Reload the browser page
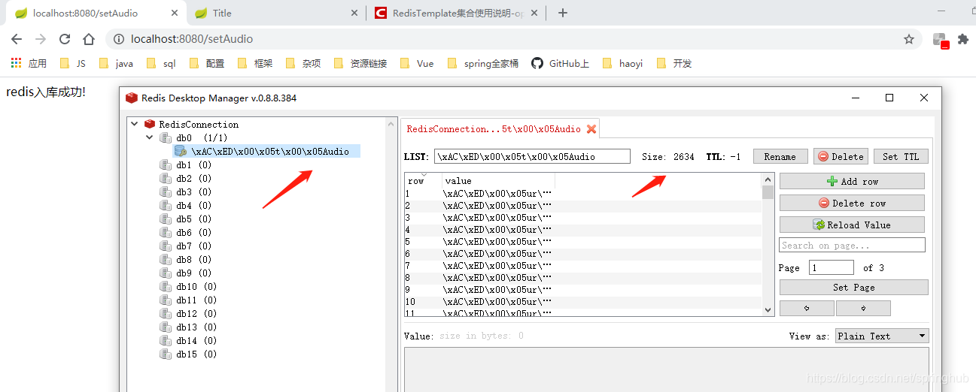The height and width of the screenshot is (392, 976). coord(65,39)
